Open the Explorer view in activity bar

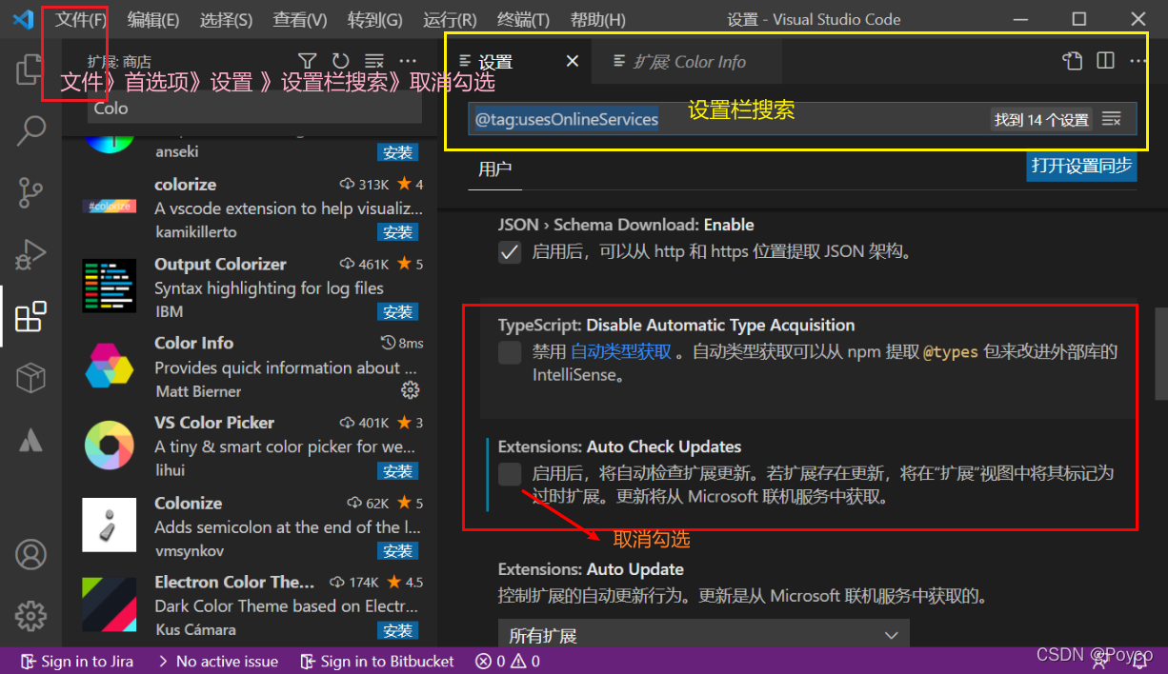30,69
